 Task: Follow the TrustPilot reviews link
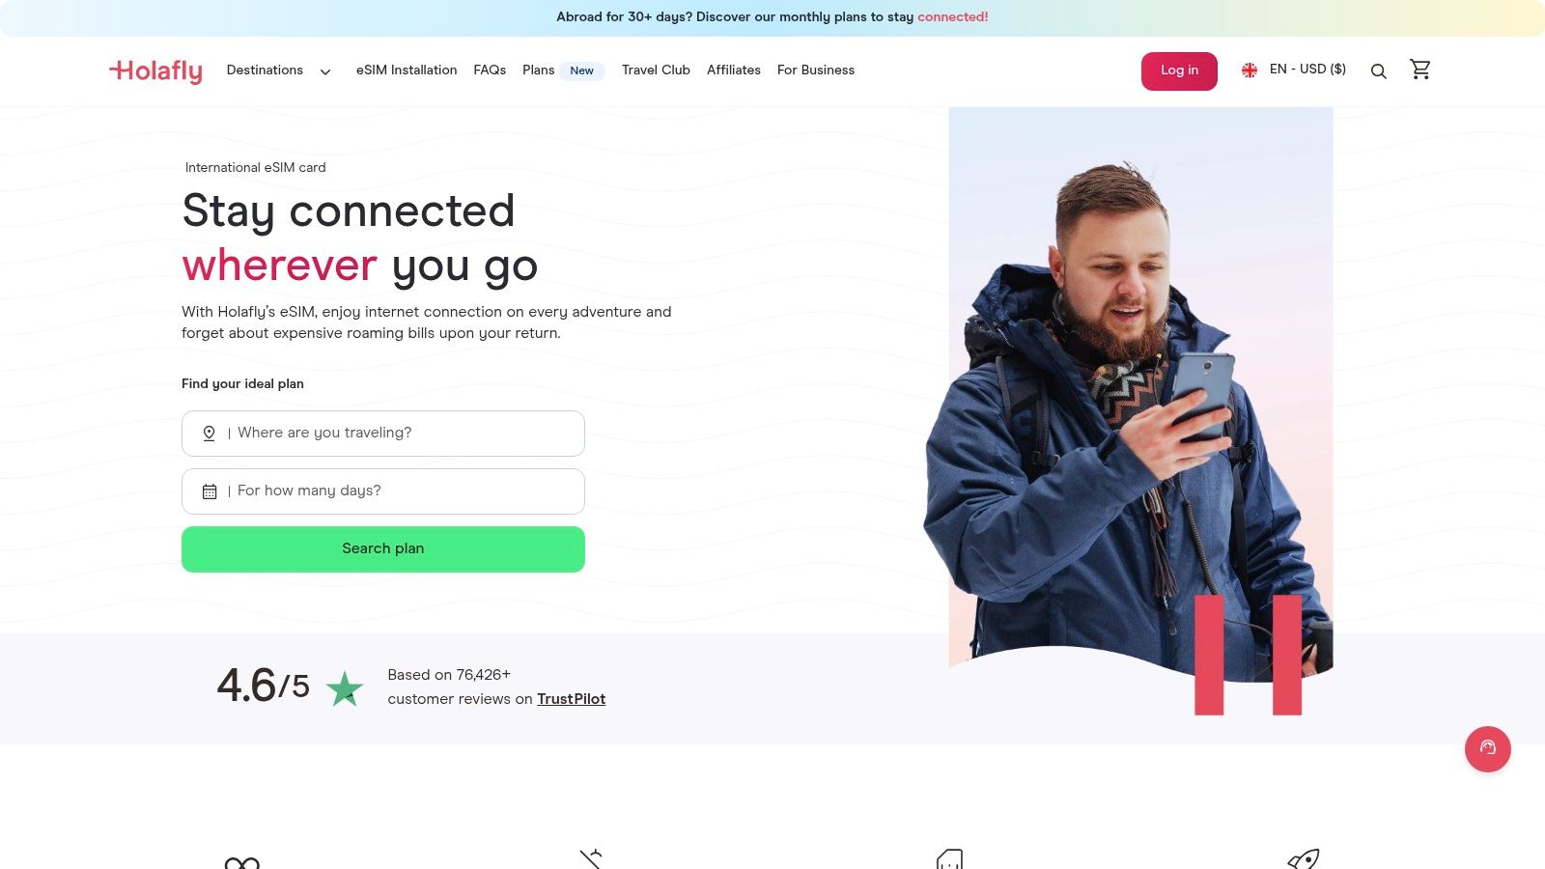point(572,699)
